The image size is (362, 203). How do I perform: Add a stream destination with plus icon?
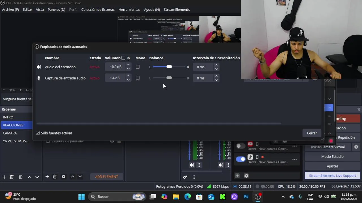pos(237,176)
